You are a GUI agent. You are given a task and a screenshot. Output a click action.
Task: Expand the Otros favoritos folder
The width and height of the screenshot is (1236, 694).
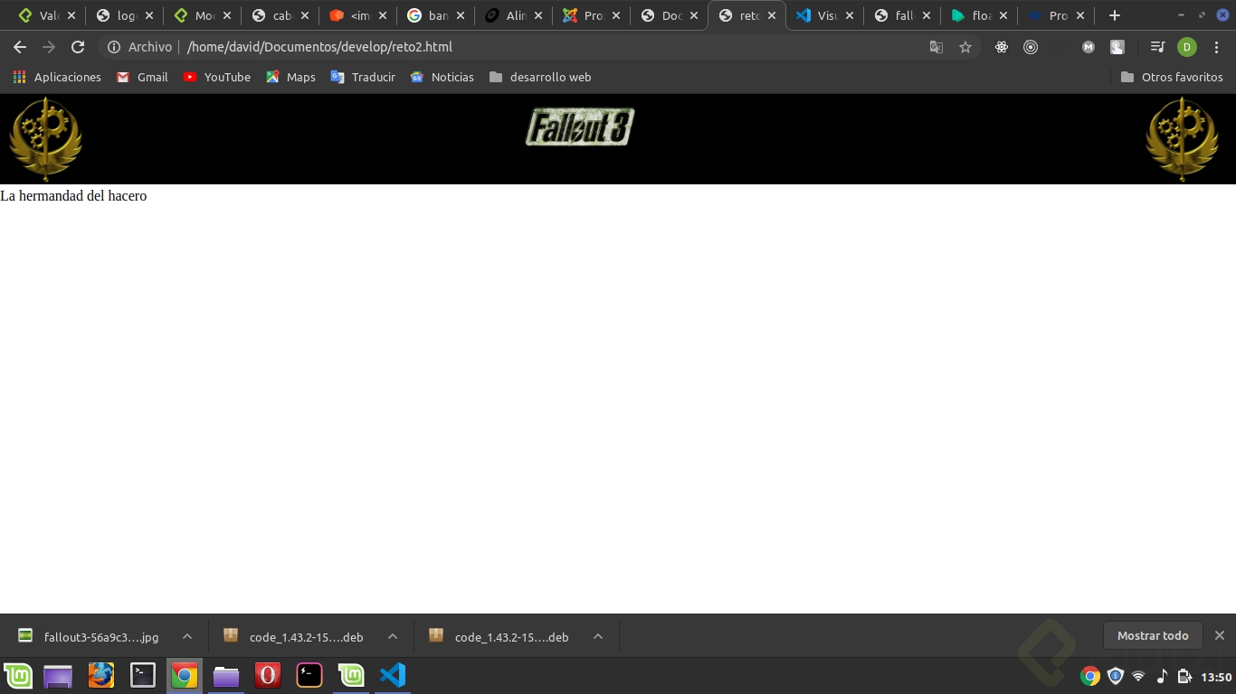(x=1172, y=77)
